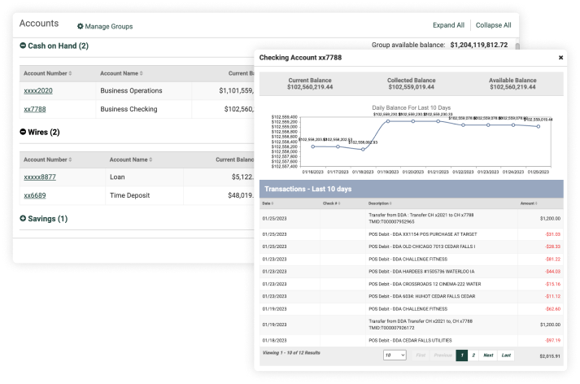580x384 pixels.
Task: Jump to the Last page of transactions
Action: [x=506, y=356]
